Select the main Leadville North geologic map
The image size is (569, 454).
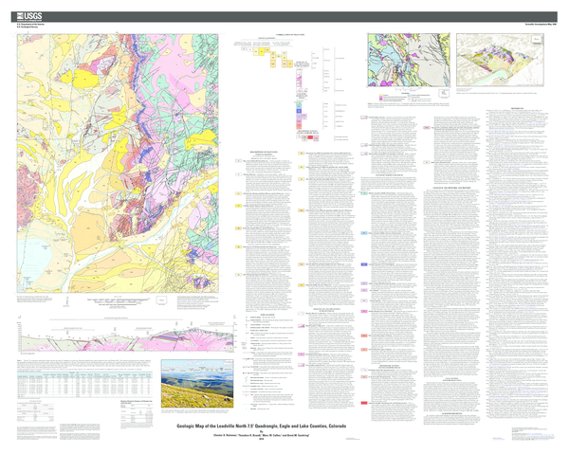[x=118, y=163]
